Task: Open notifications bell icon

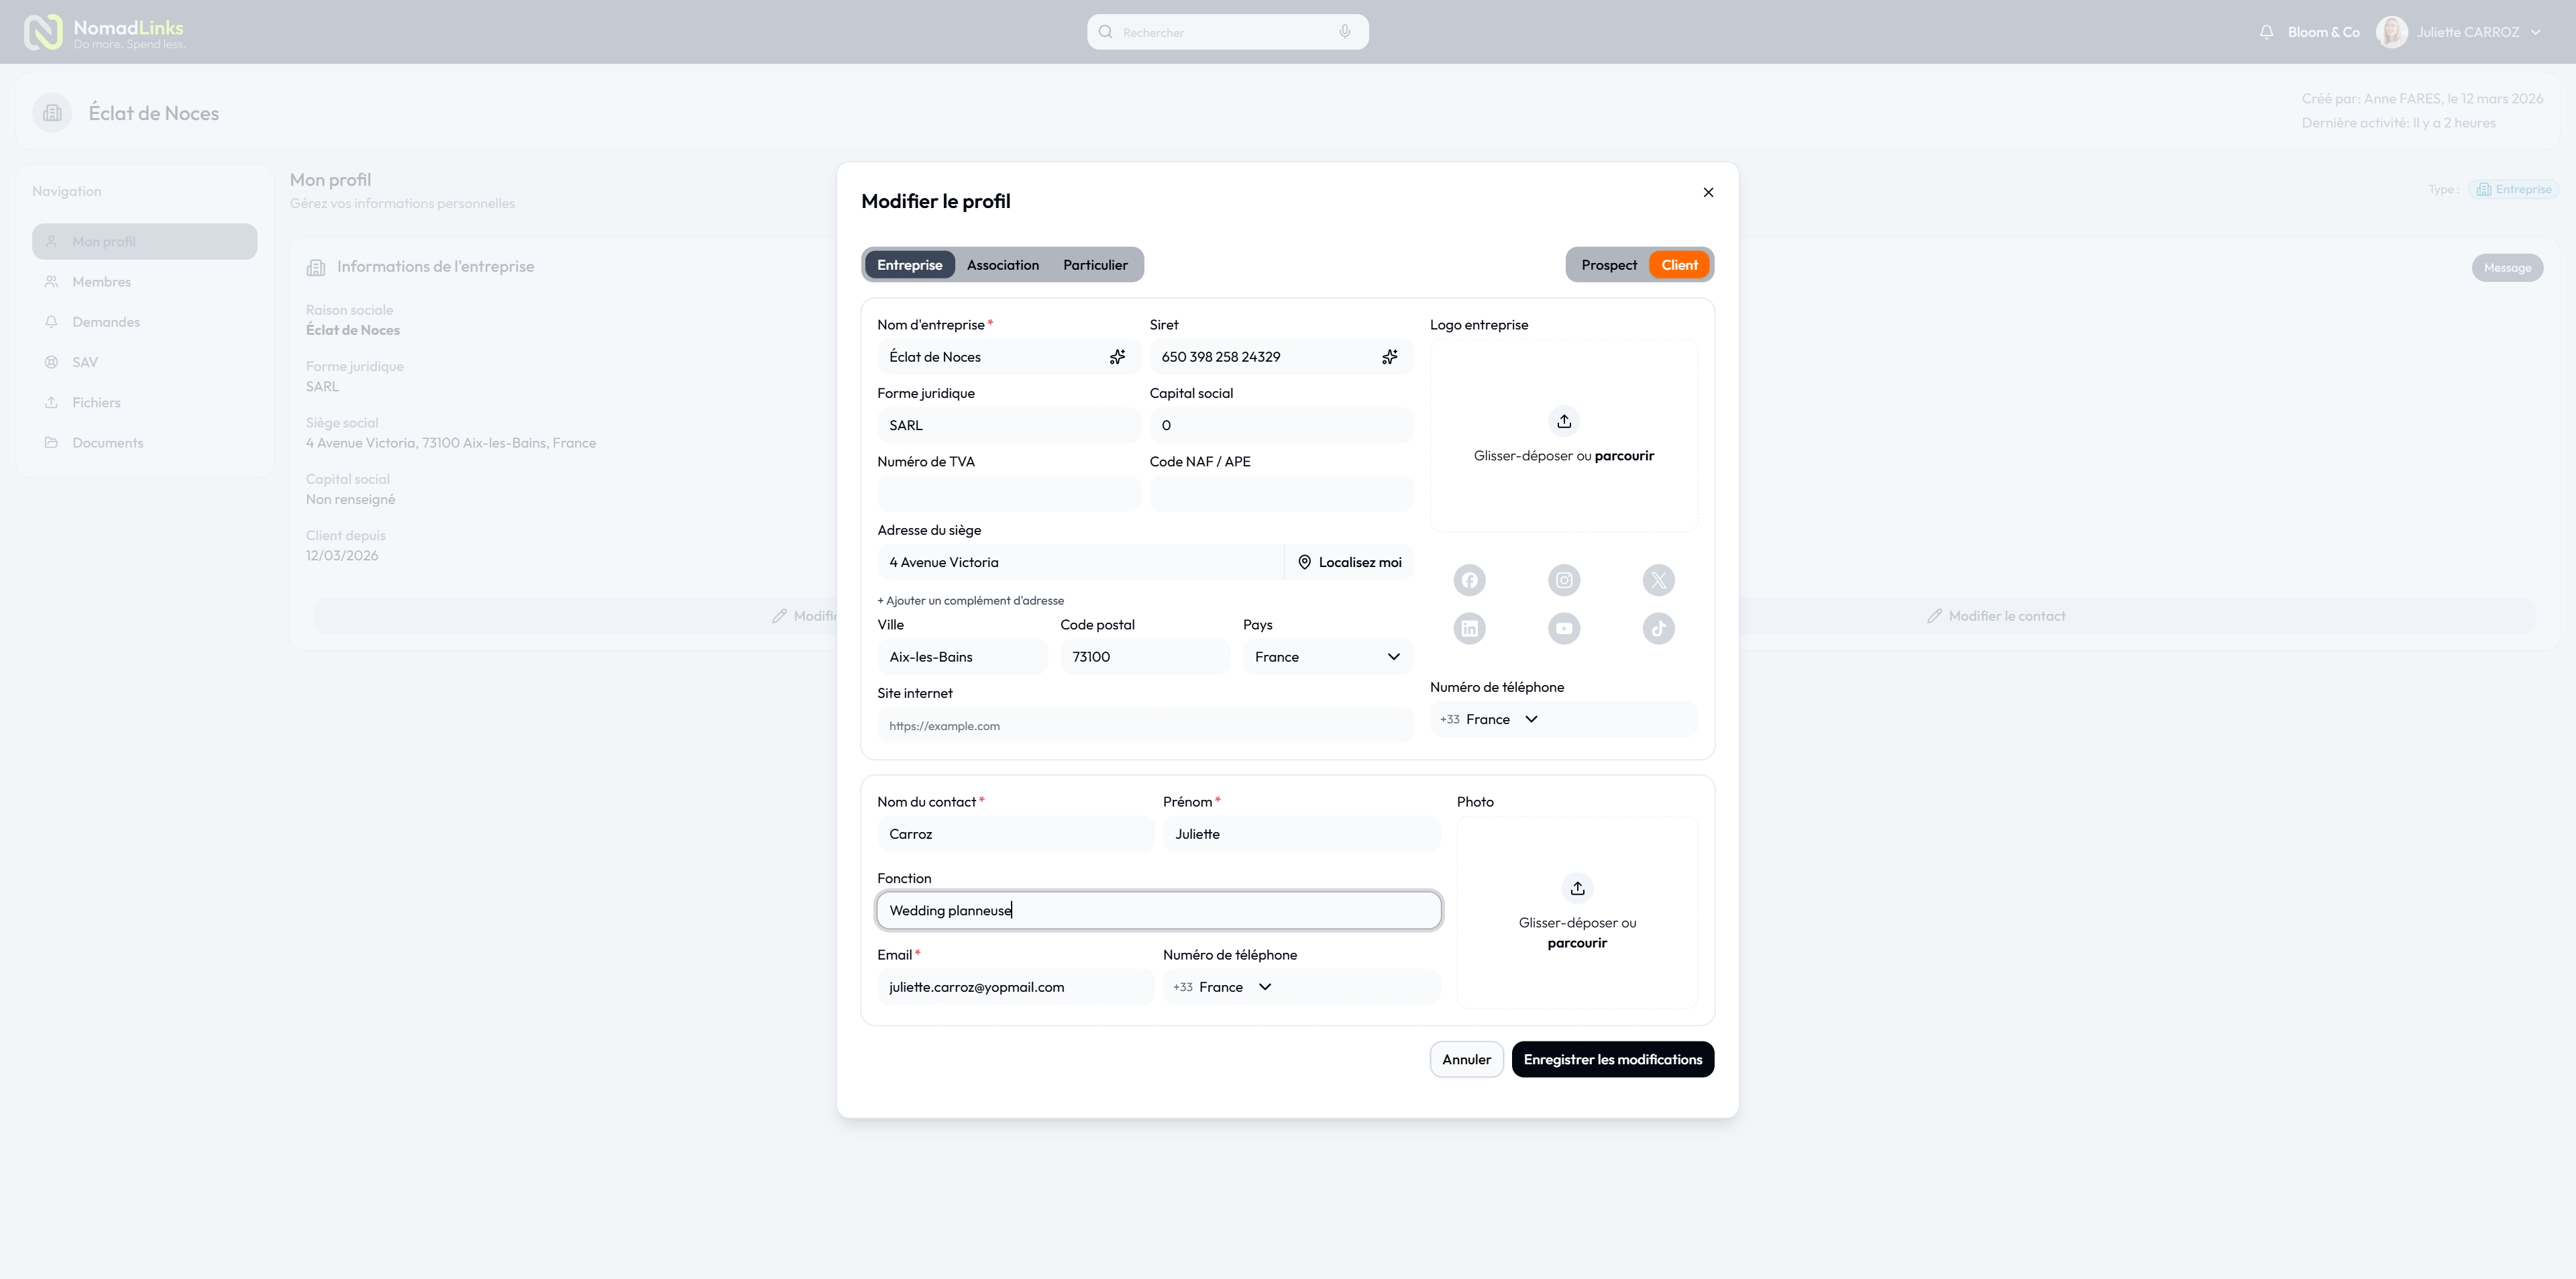Action: point(2266,32)
